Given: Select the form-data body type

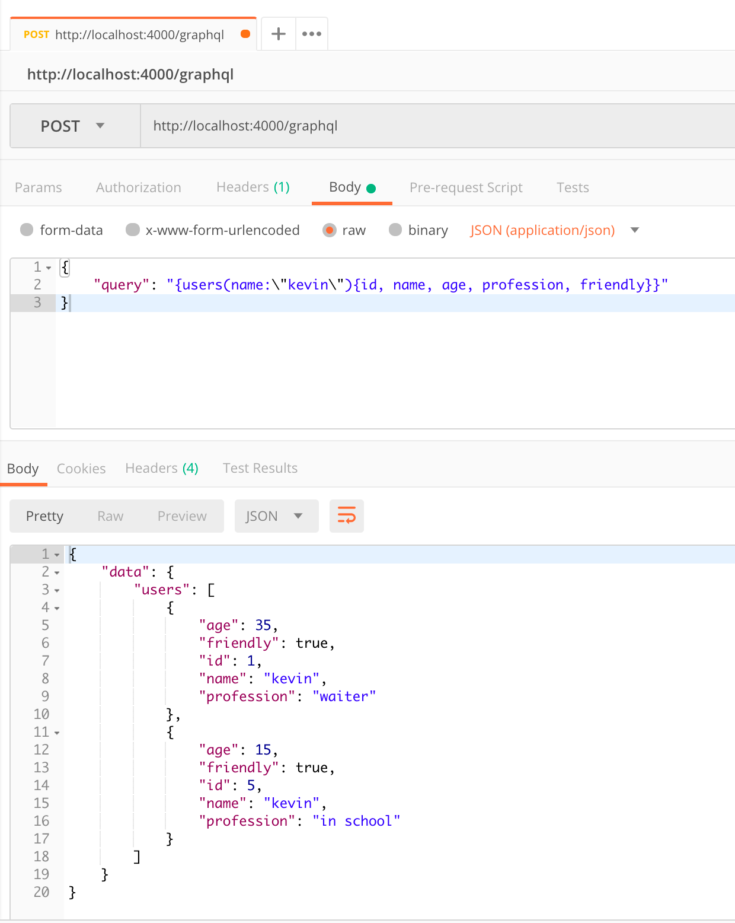Looking at the screenshot, I should coord(27,230).
